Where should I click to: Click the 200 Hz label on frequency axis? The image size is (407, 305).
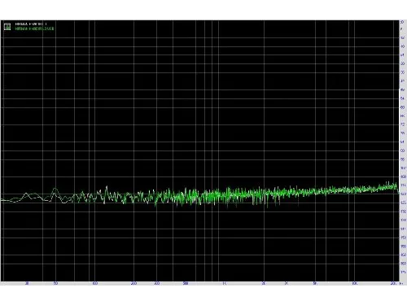(x=133, y=283)
